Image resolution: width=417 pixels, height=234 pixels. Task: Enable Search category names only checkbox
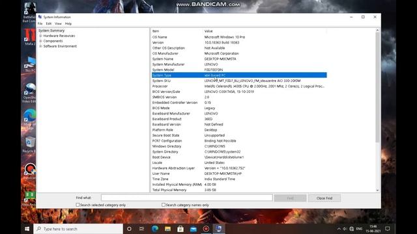click(164, 205)
